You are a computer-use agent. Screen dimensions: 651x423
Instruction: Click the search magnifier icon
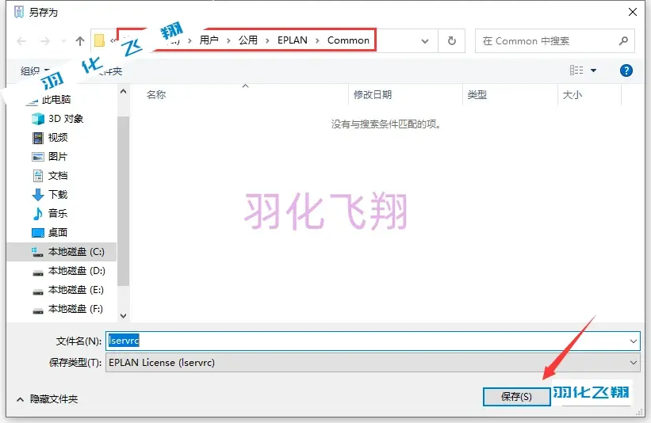[x=623, y=40]
